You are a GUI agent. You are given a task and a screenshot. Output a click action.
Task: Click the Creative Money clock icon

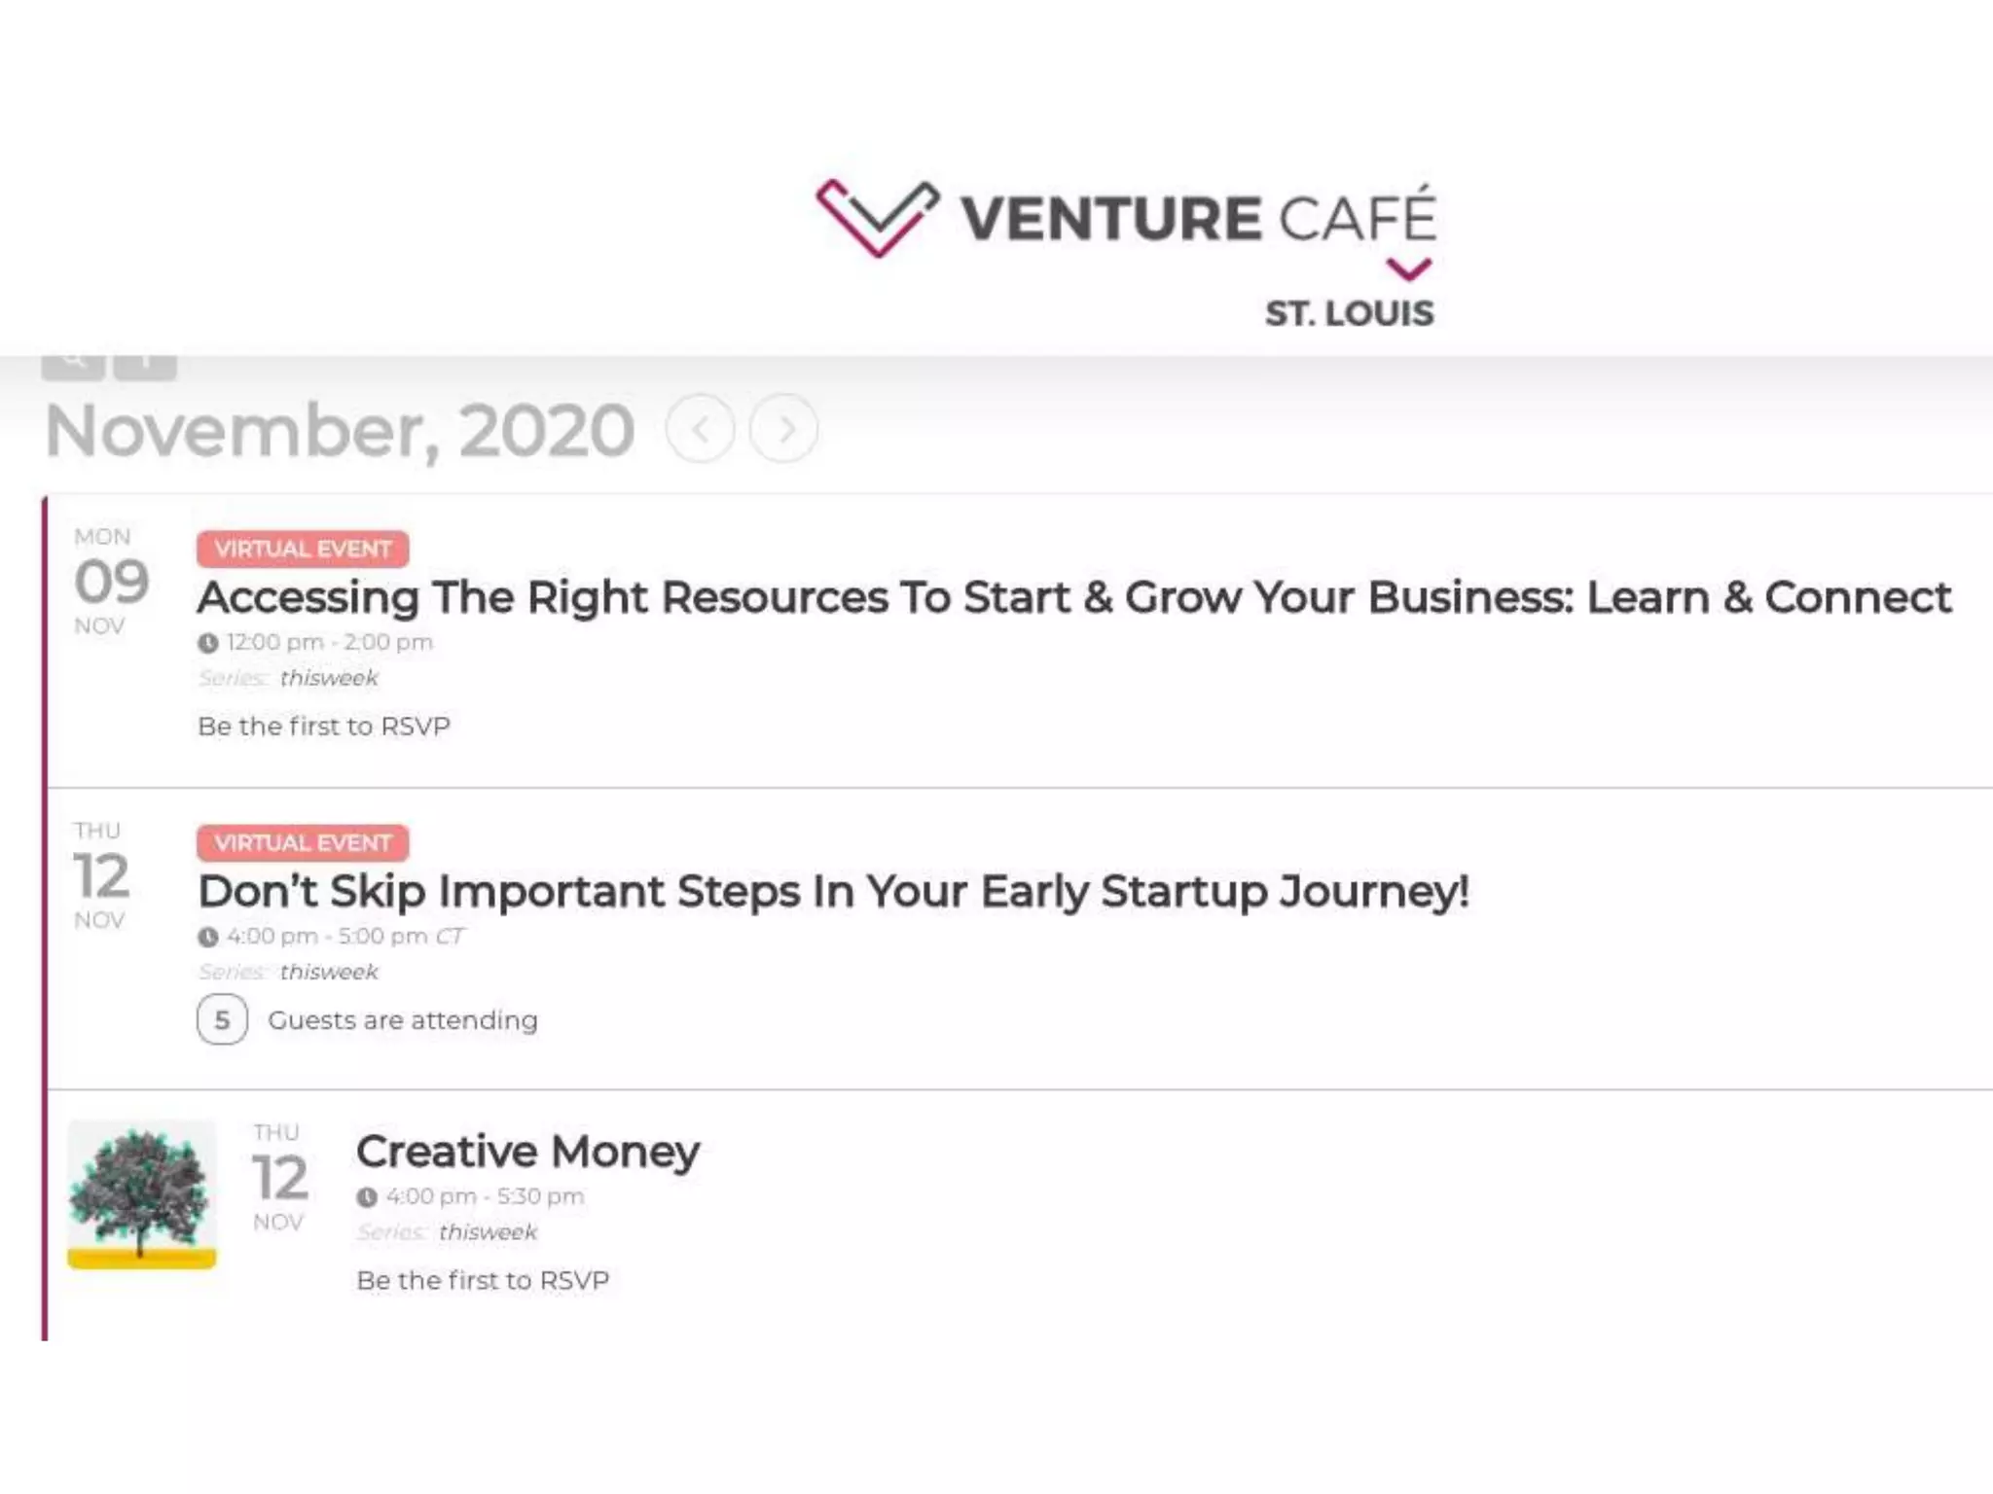pos(366,1197)
